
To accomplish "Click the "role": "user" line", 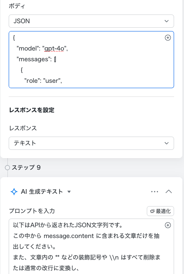I will tap(43, 81).
